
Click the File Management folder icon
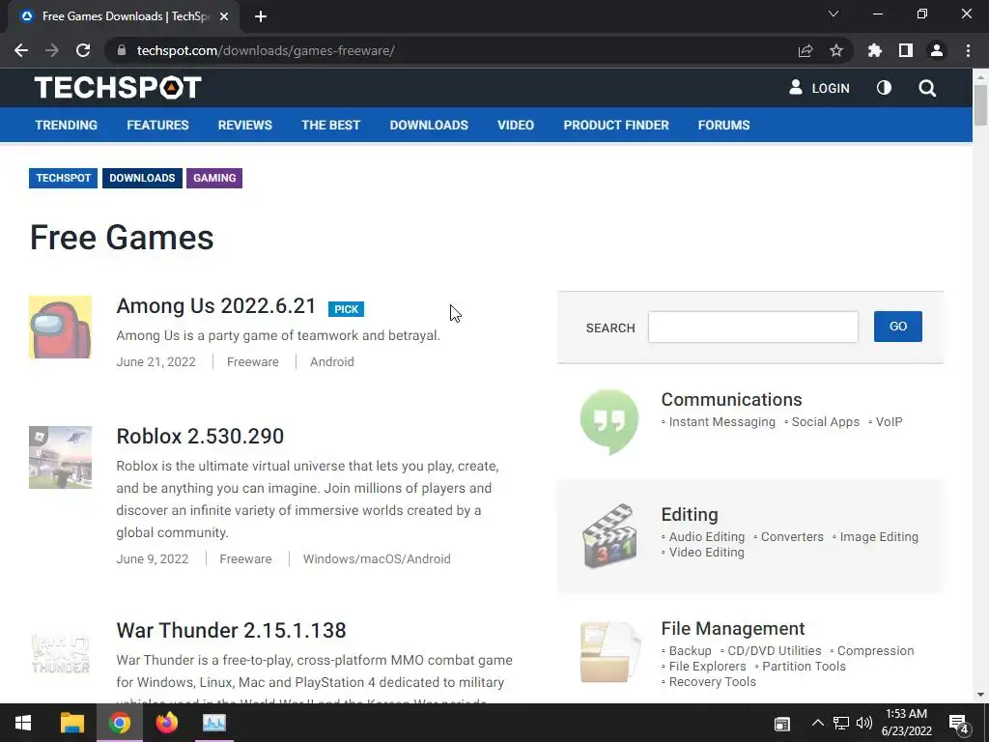(x=609, y=652)
